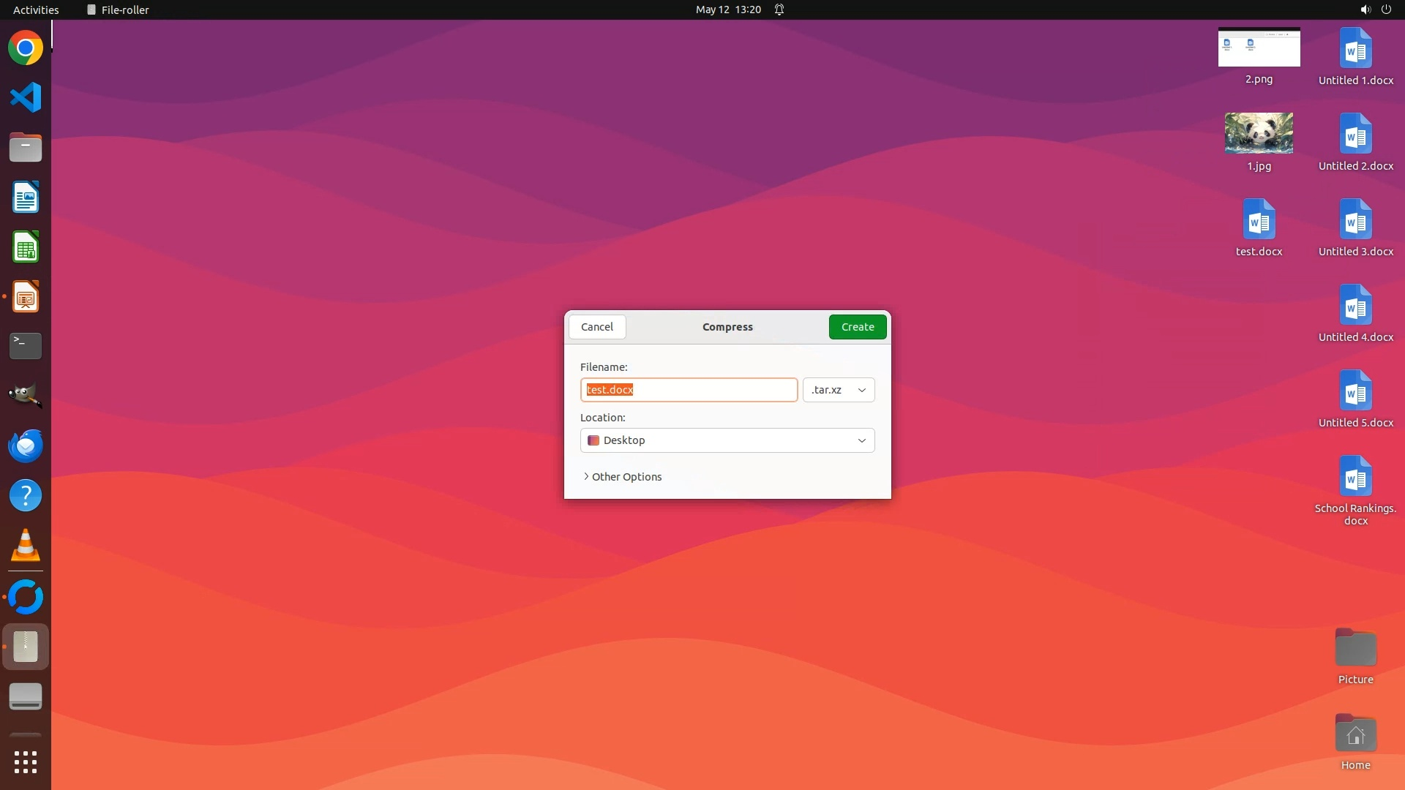Select the 1.jpg panda thumbnail
This screenshot has height=790, width=1405.
pyautogui.click(x=1259, y=133)
